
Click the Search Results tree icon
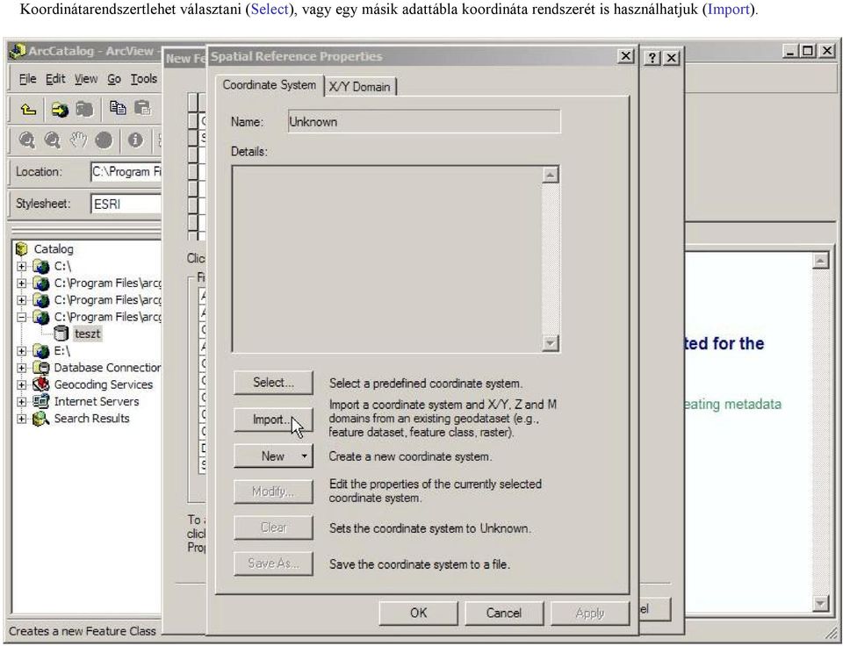point(41,418)
